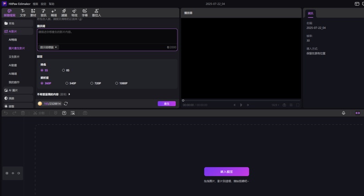Viewport: 364px width, 196px height.
Task: Select the 字幕 subtitles icon
Action: [85, 11]
